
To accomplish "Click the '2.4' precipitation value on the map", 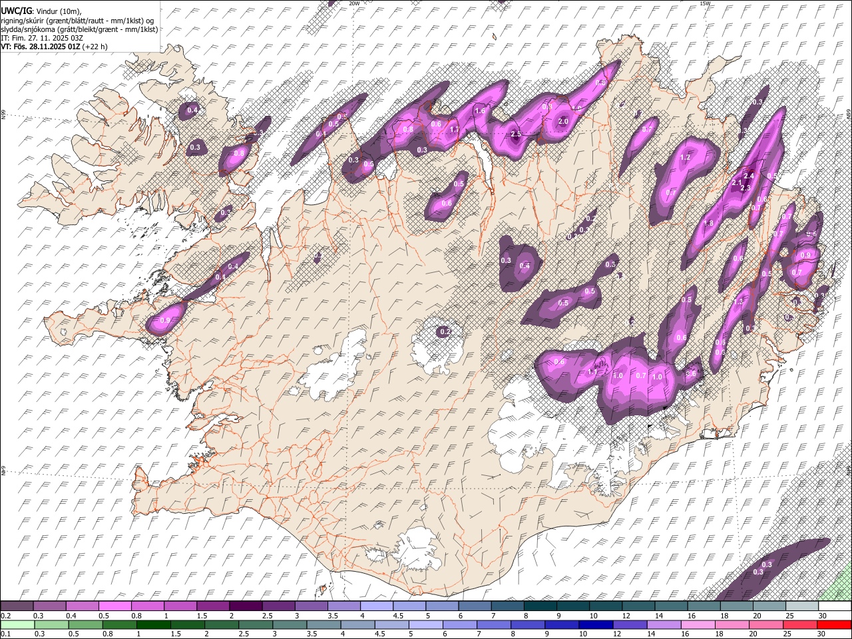I will (x=749, y=176).
